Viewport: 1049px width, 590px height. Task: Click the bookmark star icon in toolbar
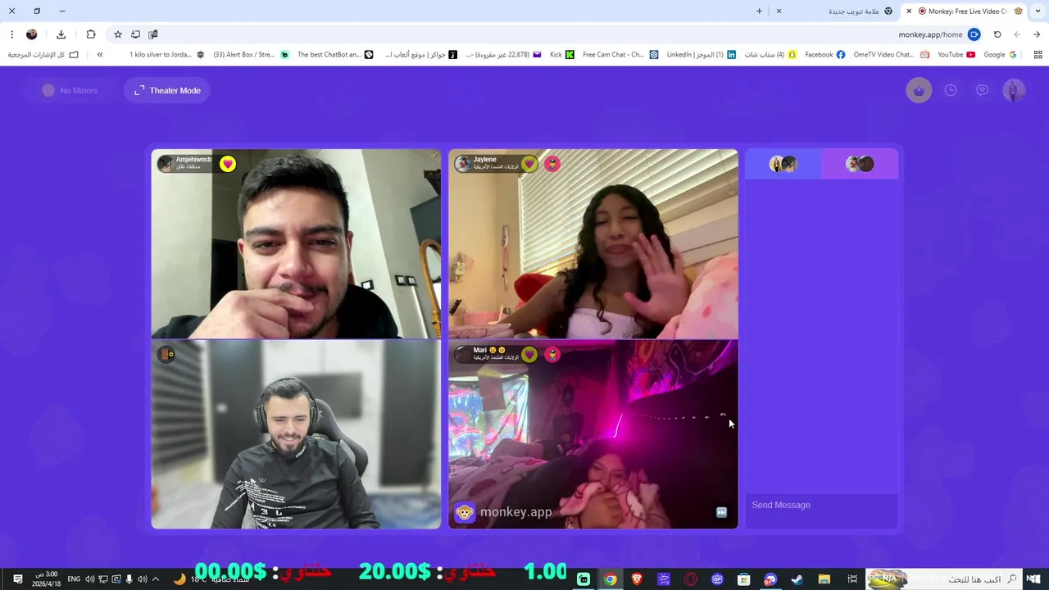118,34
